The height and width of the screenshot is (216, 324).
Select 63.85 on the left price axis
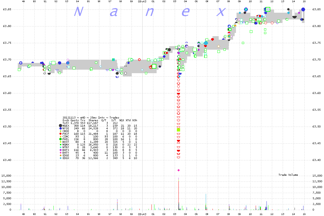[7, 9]
